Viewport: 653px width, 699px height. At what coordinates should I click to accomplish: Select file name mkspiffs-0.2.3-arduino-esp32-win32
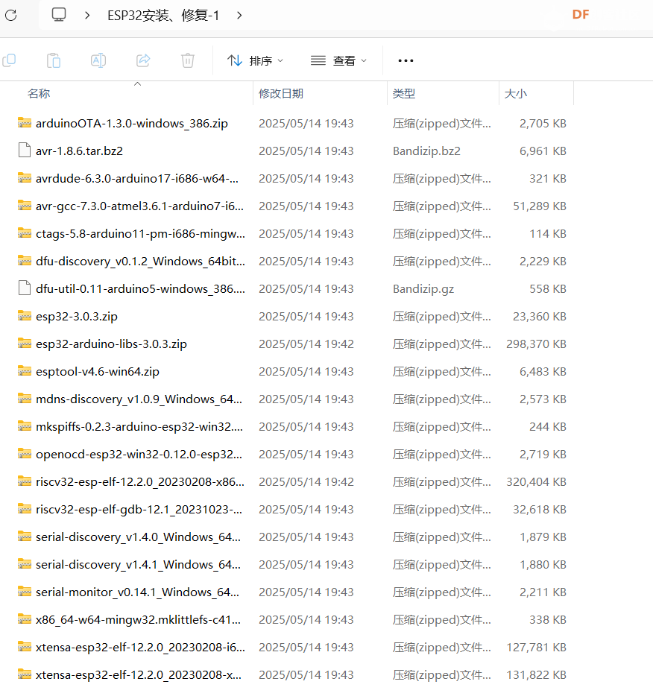point(139,427)
